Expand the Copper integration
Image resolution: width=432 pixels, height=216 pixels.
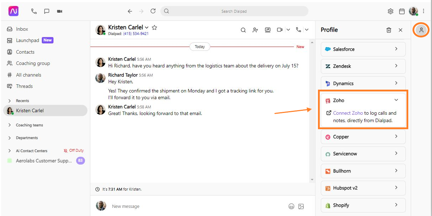363,137
